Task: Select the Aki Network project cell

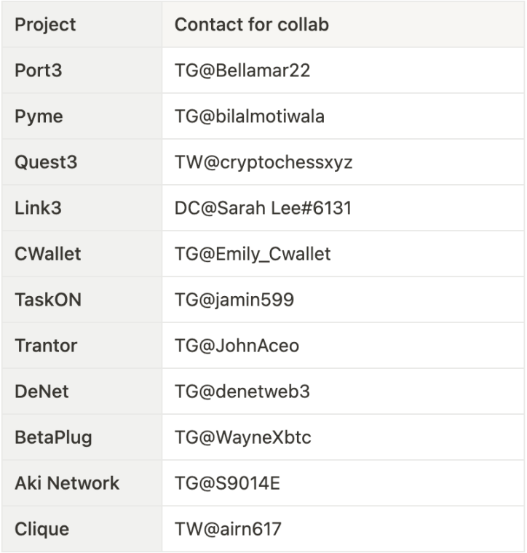Action: click(x=67, y=483)
